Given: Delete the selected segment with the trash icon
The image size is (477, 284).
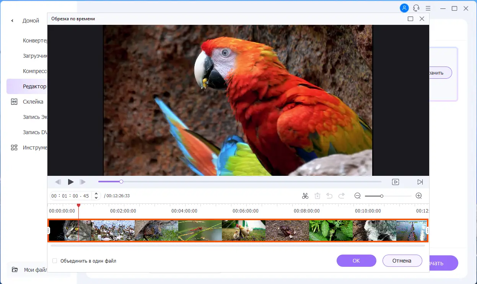Looking at the screenshot, I should (x=317, y=196).
